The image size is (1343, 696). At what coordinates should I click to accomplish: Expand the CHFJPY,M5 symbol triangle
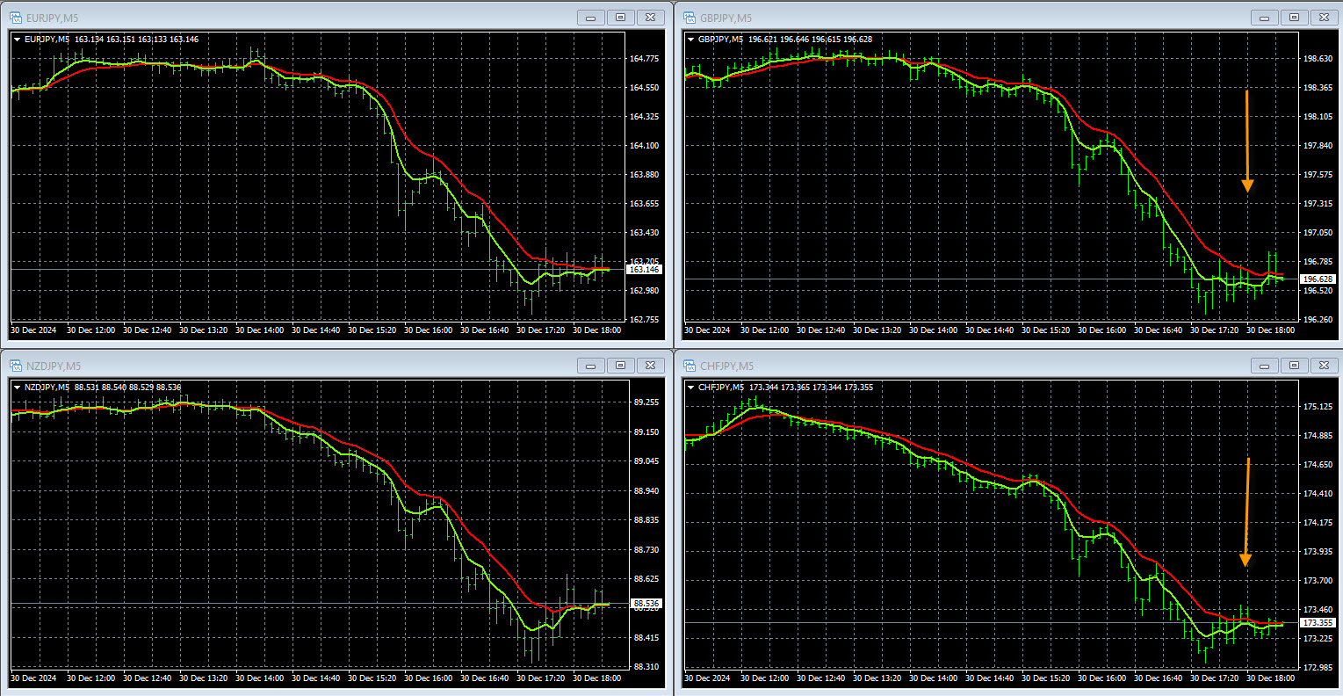pyautogui.click(x=690, y=388)
